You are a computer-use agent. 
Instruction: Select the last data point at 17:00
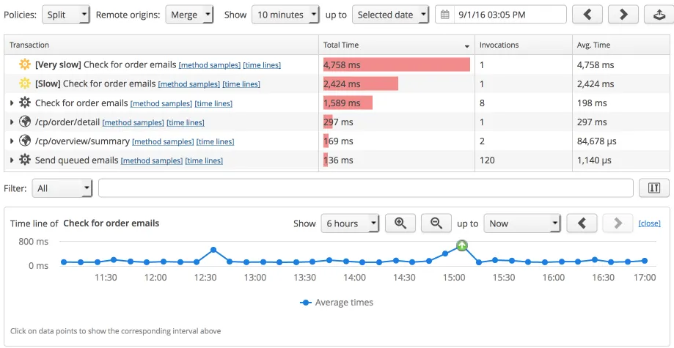click(645, 260)
